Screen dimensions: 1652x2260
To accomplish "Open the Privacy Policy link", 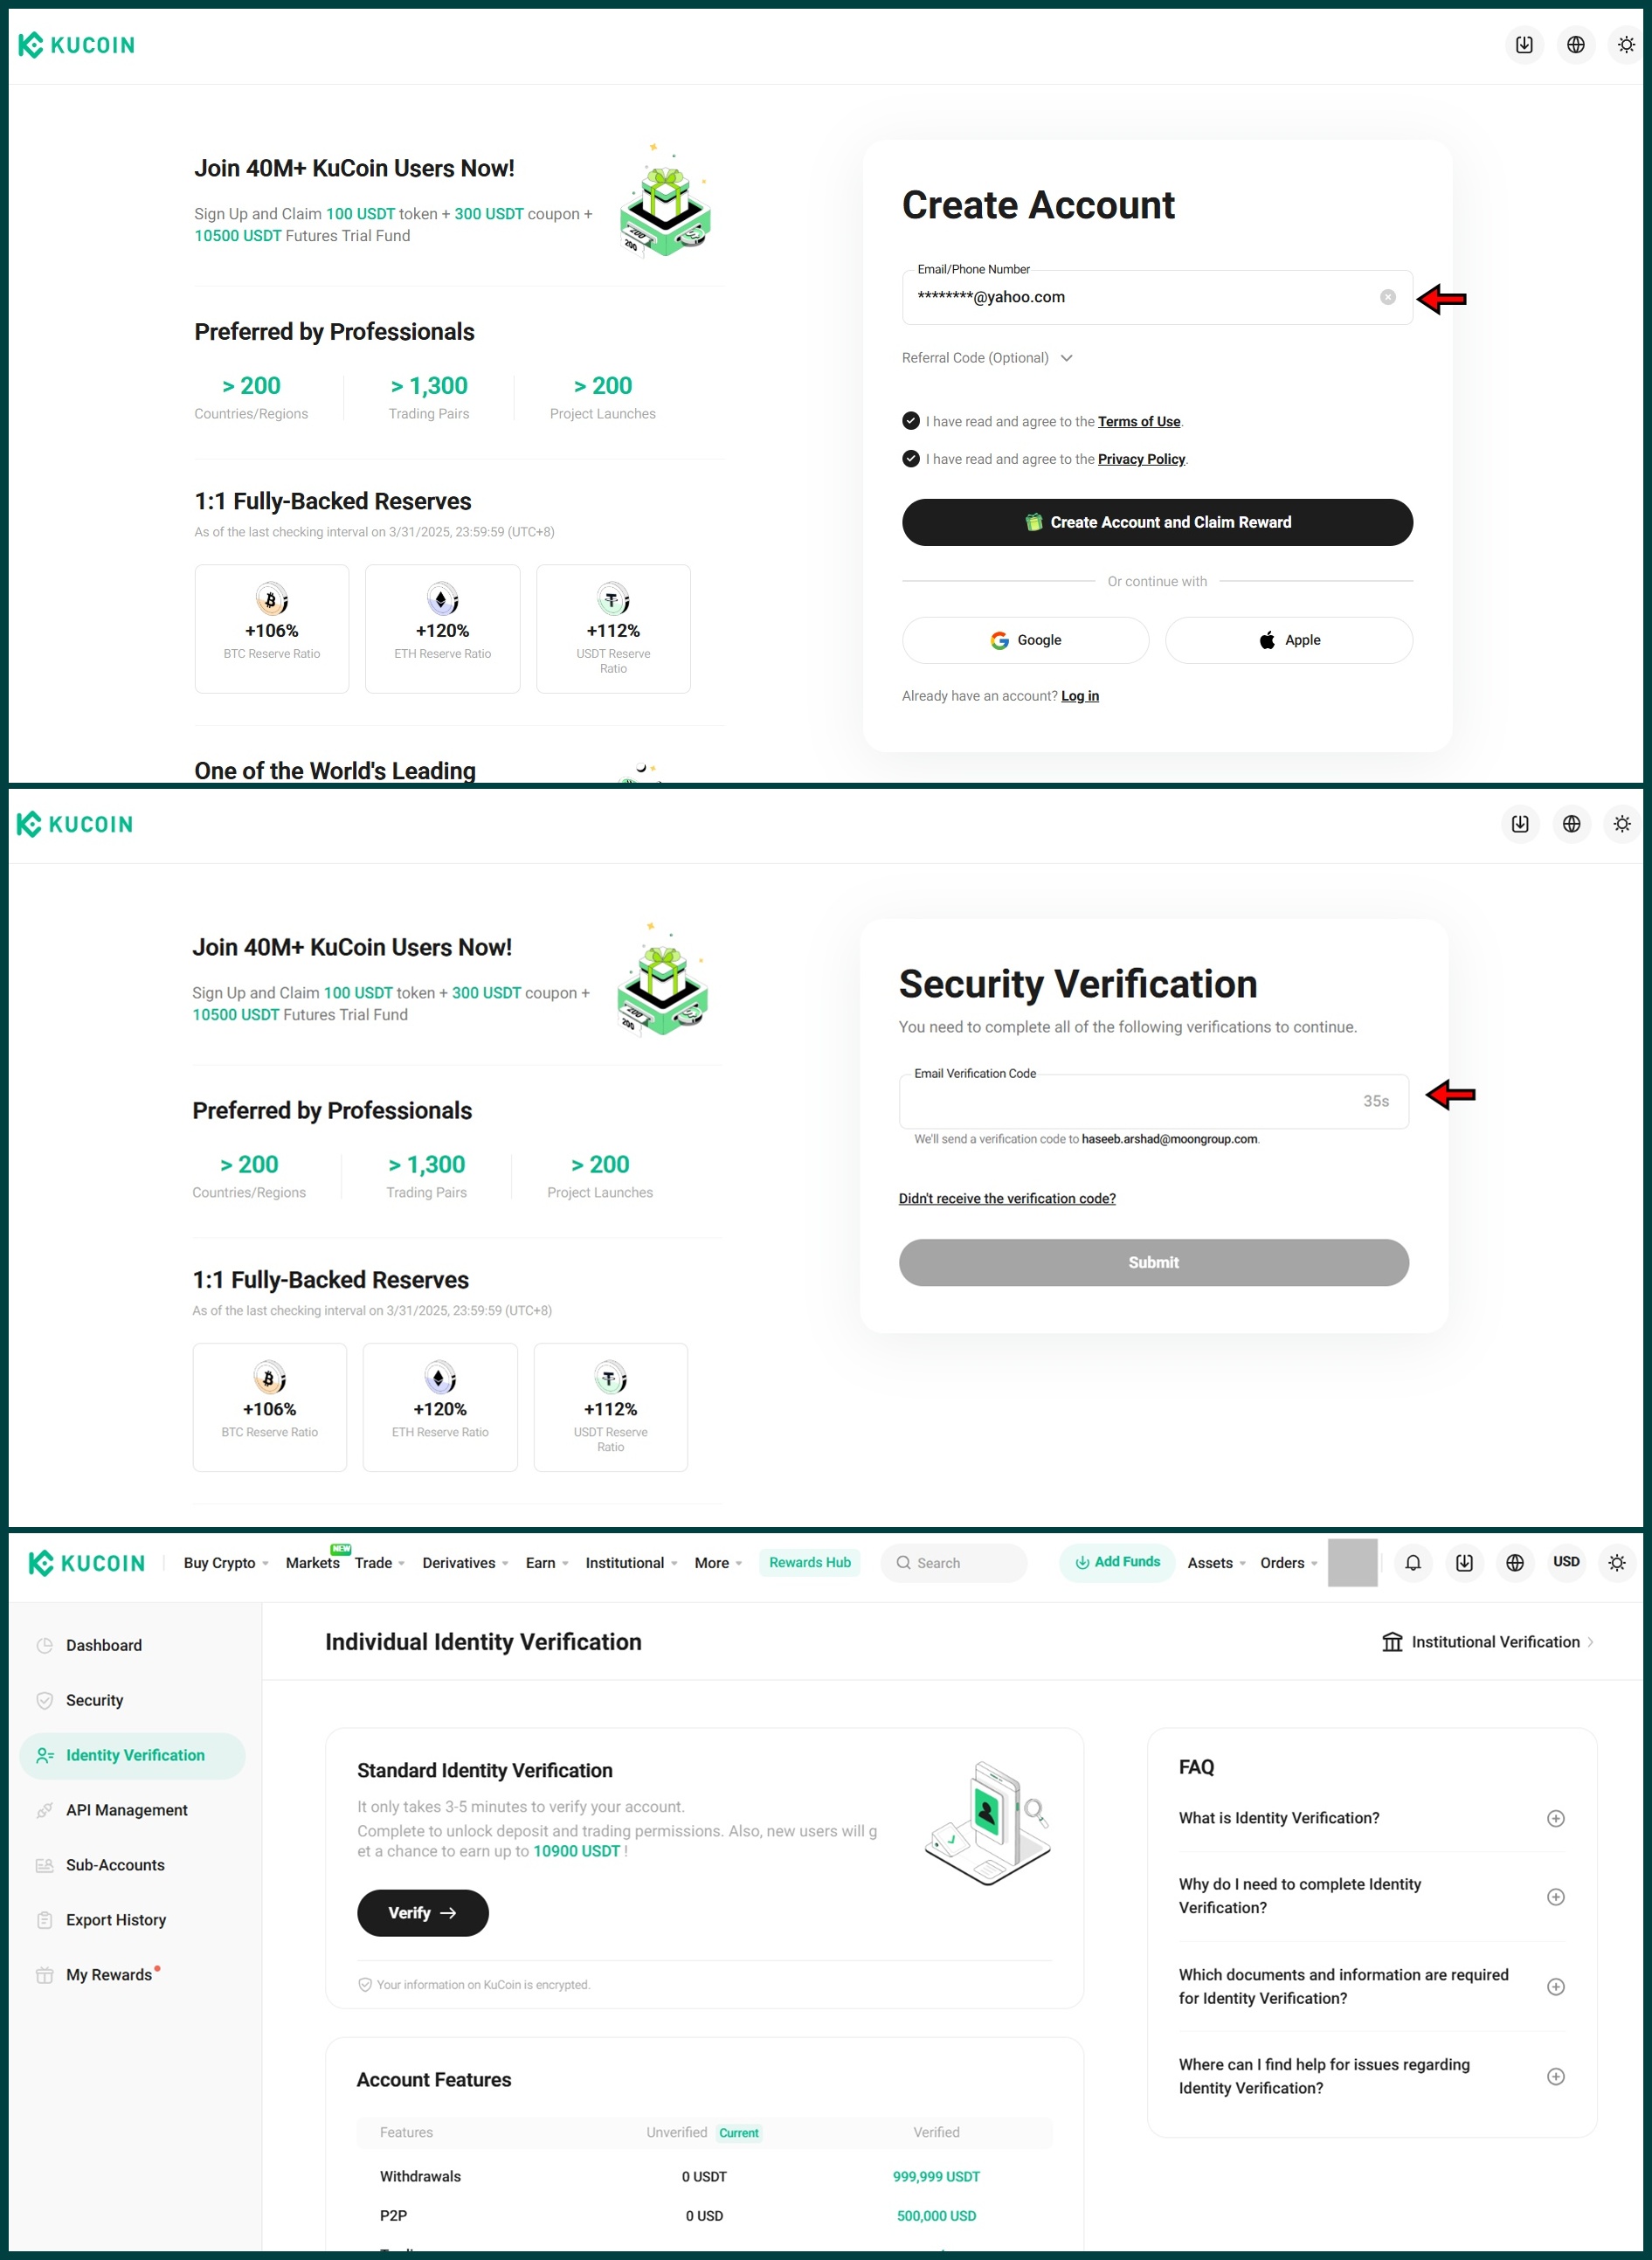I will pos(1141,459).
